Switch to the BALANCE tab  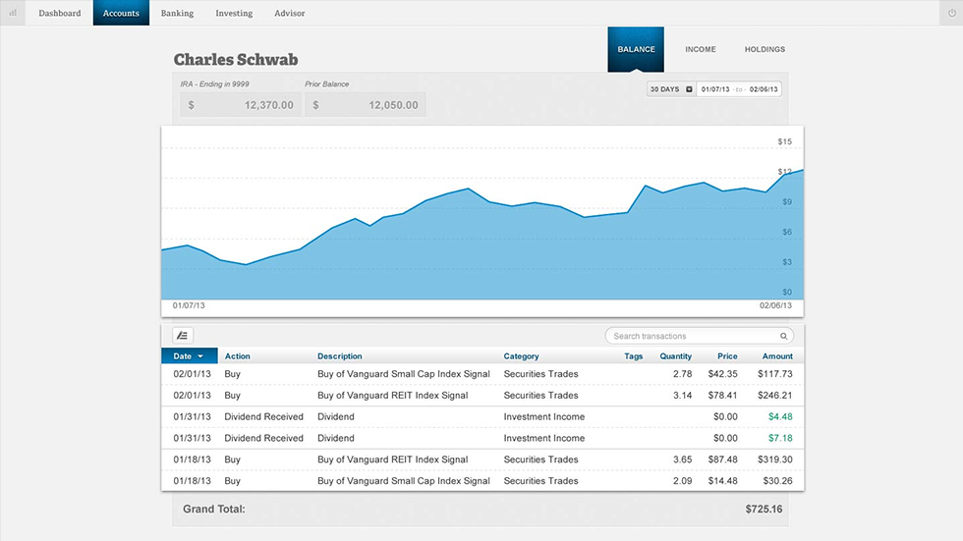[636, 49]
